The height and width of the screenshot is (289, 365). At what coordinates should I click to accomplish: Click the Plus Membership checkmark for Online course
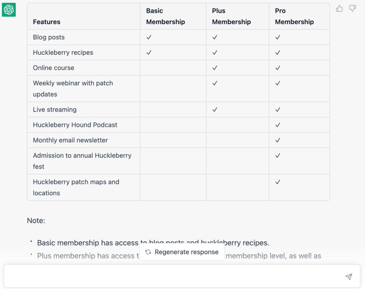(215, 68)
